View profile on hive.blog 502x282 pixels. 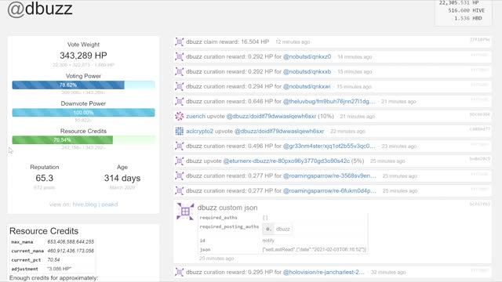pos(85,204)
